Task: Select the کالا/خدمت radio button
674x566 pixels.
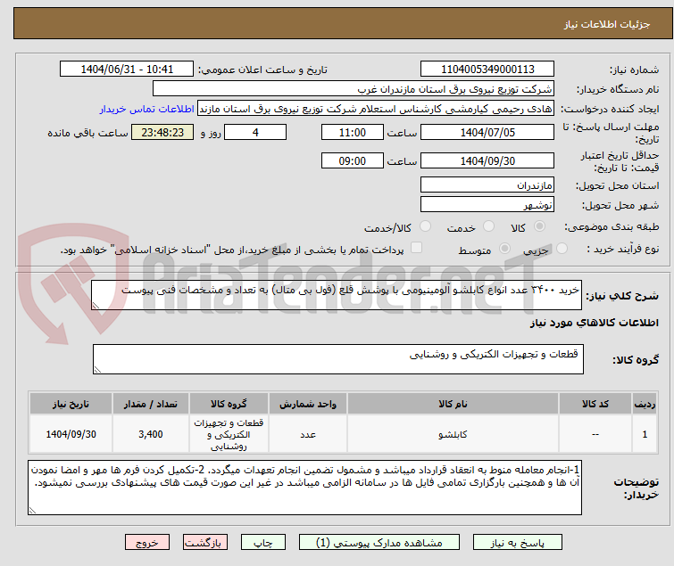Action: 425,226
